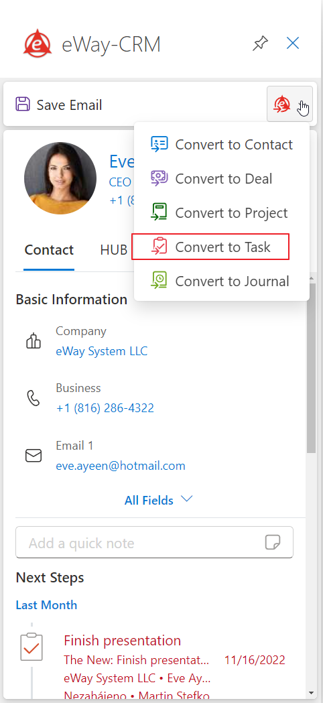Click the sticky note icon in quick note
This screenshot has width=323, height=703.
[273, 542]
